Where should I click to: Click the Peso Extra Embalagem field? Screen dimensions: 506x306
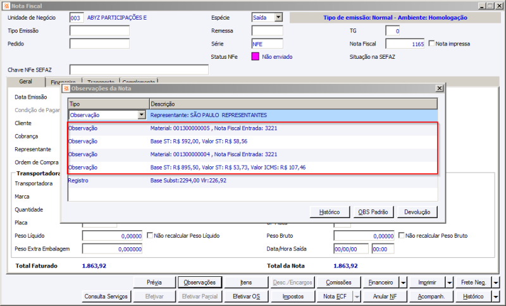(x=113, y=249)
